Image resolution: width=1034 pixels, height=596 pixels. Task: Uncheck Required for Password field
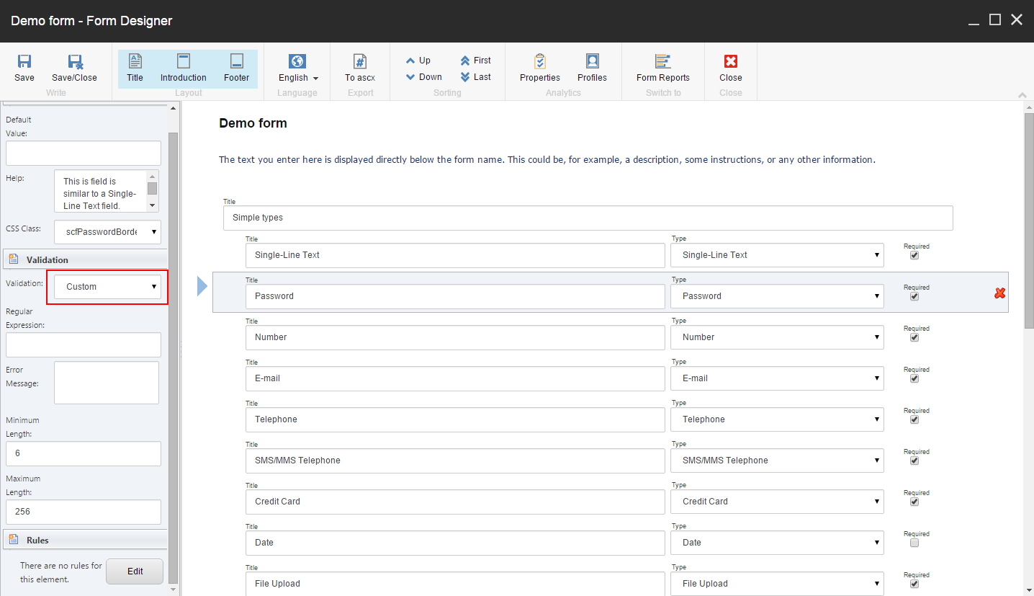click(x=914, y=296)
